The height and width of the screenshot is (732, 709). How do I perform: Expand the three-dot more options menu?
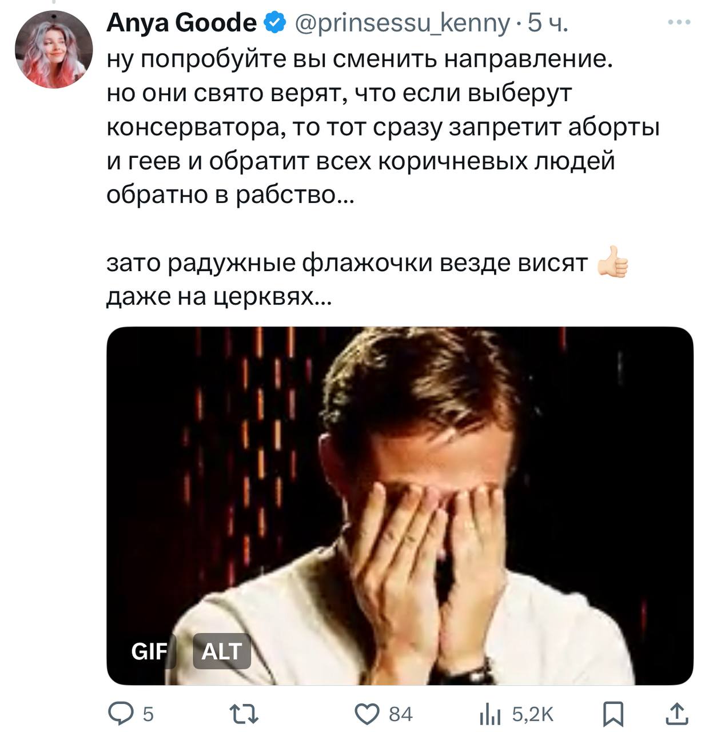[x=679, y=23]
